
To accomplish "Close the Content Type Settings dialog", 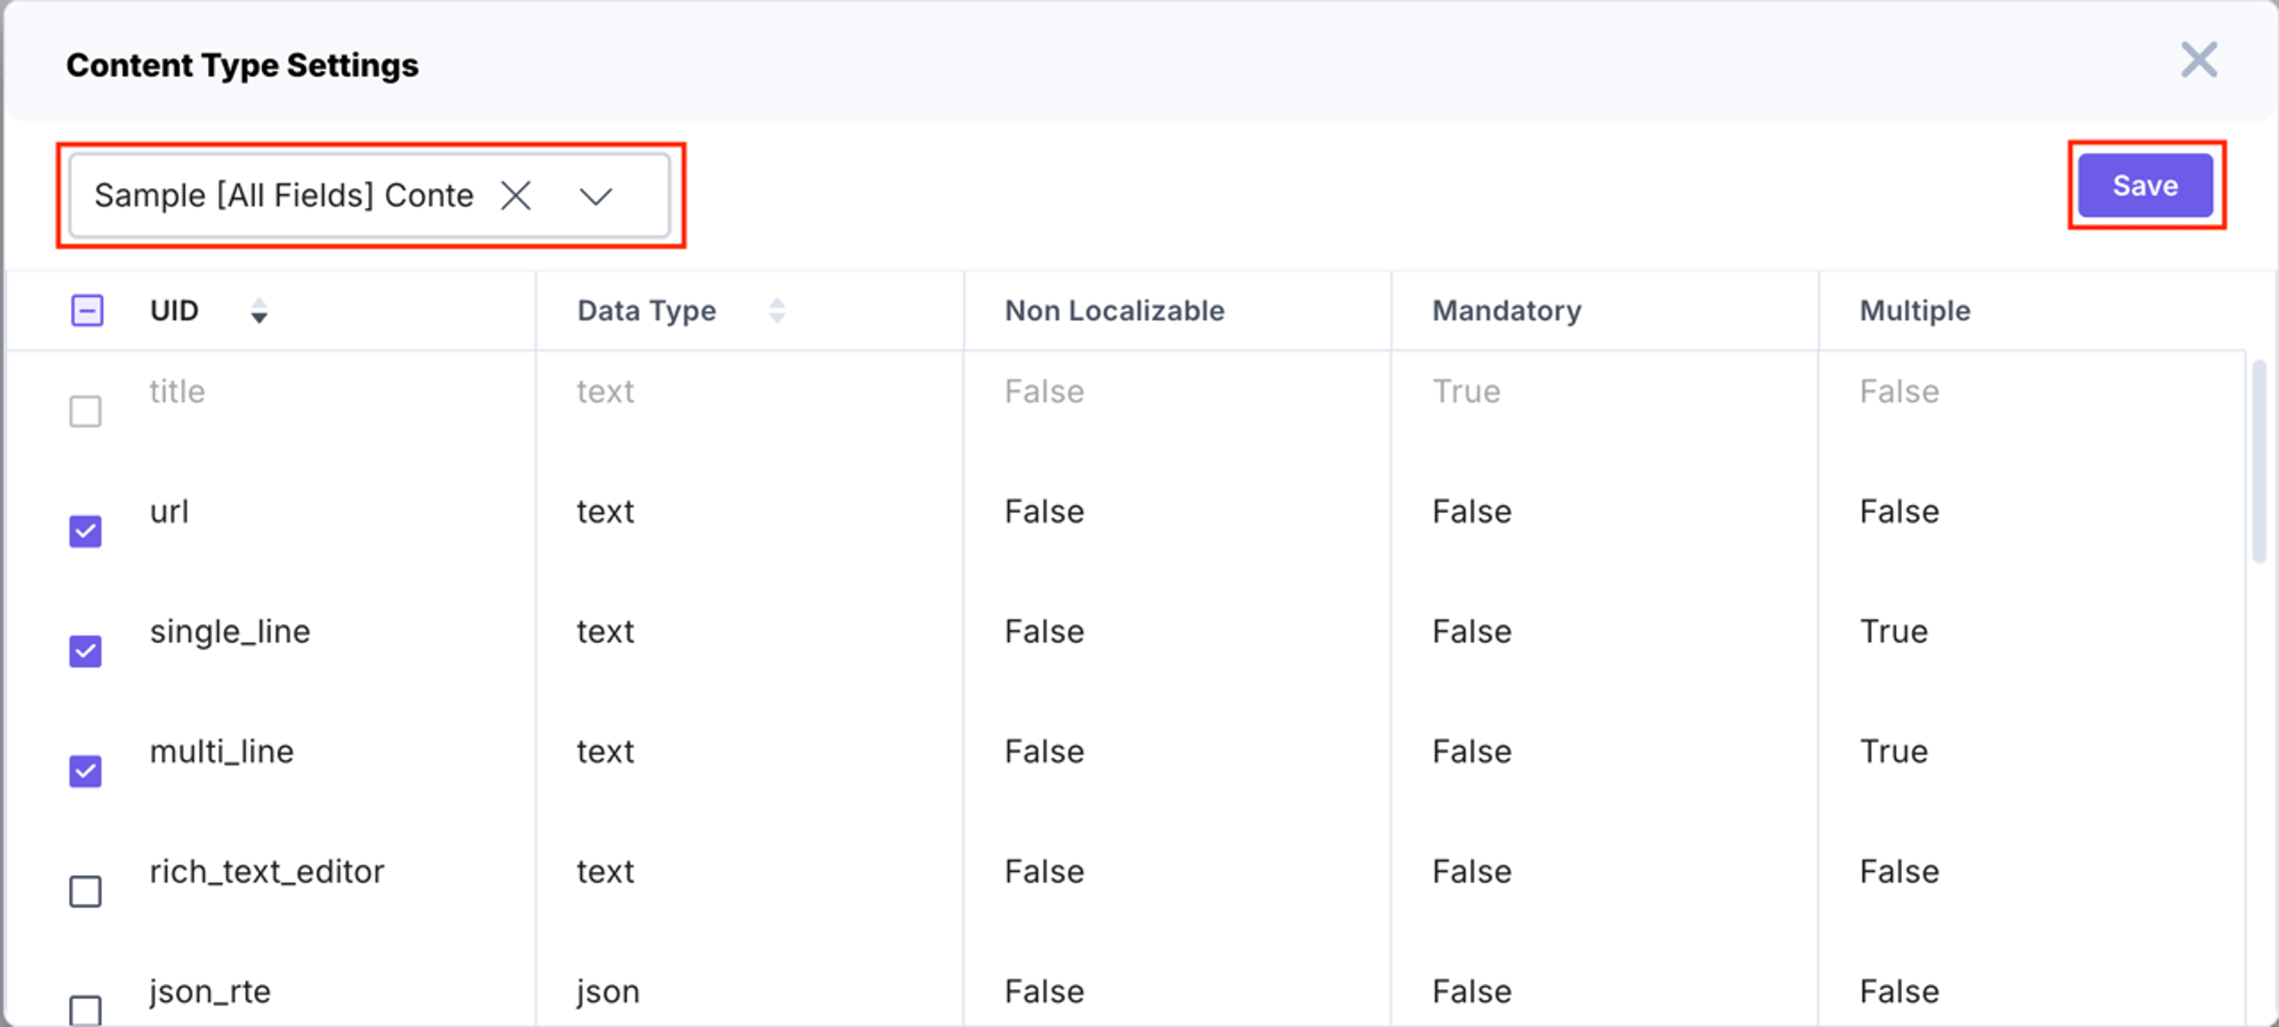I will 2198,60.
